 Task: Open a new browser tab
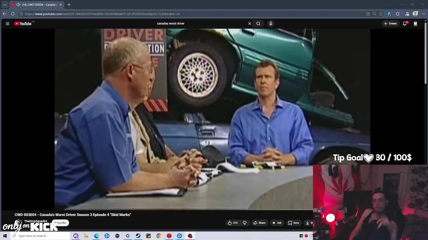(69, 5)
